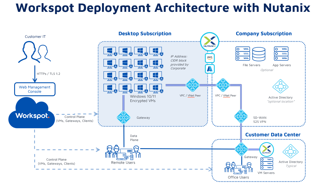Click the Active Directory optional location icon
The image size is (326, 184).
point(280,86)
